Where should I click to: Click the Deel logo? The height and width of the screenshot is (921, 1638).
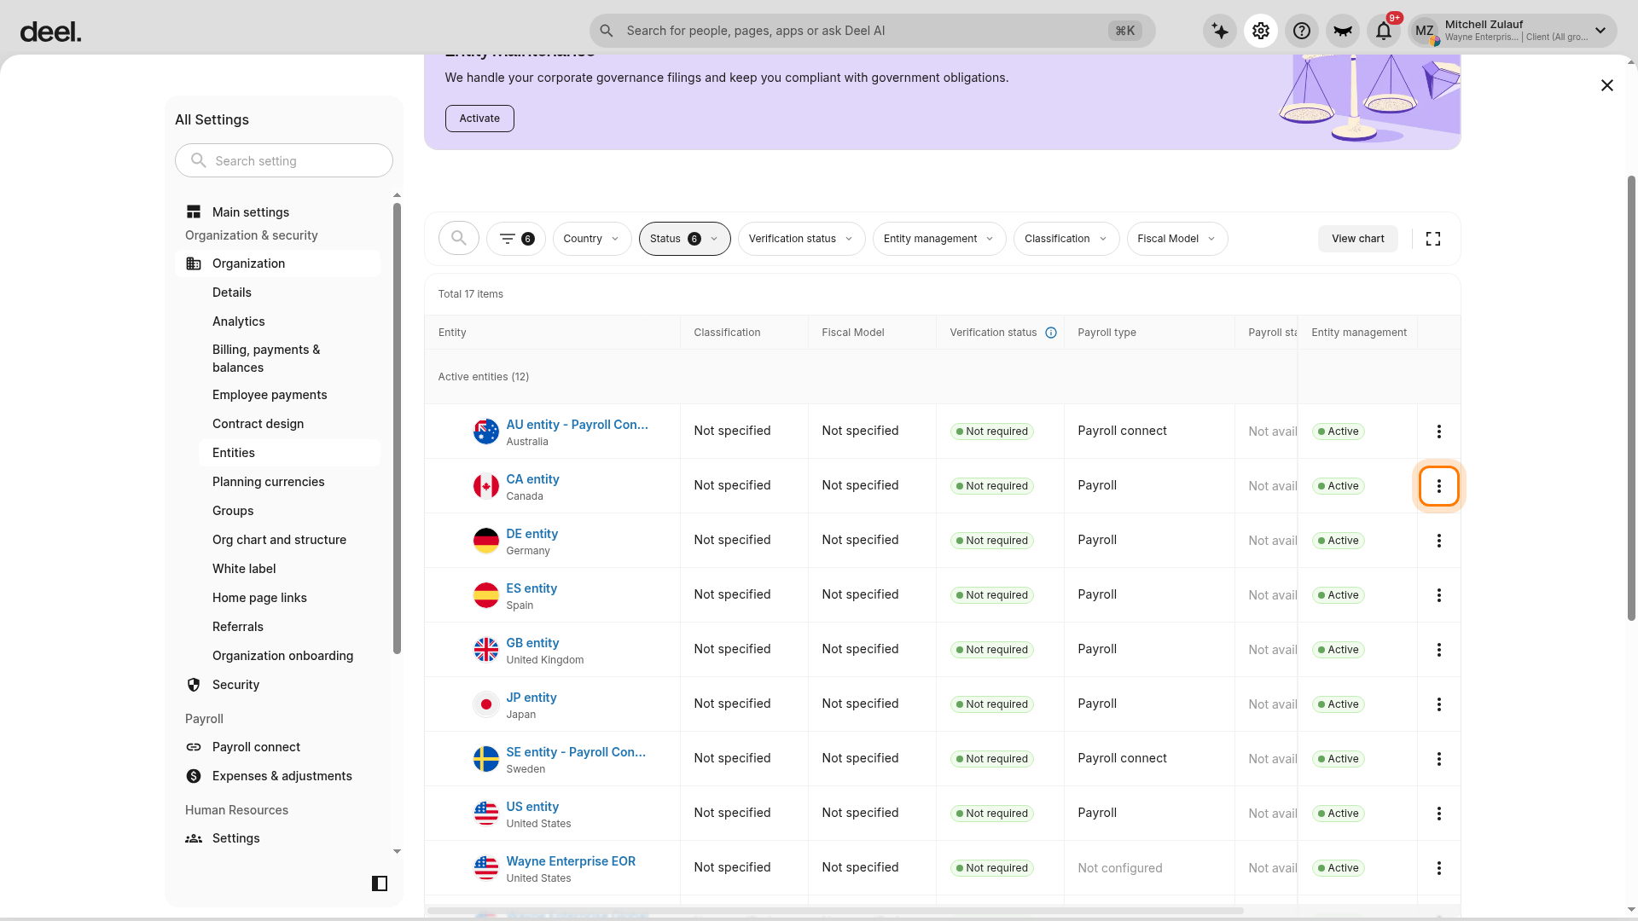point(50,32)
